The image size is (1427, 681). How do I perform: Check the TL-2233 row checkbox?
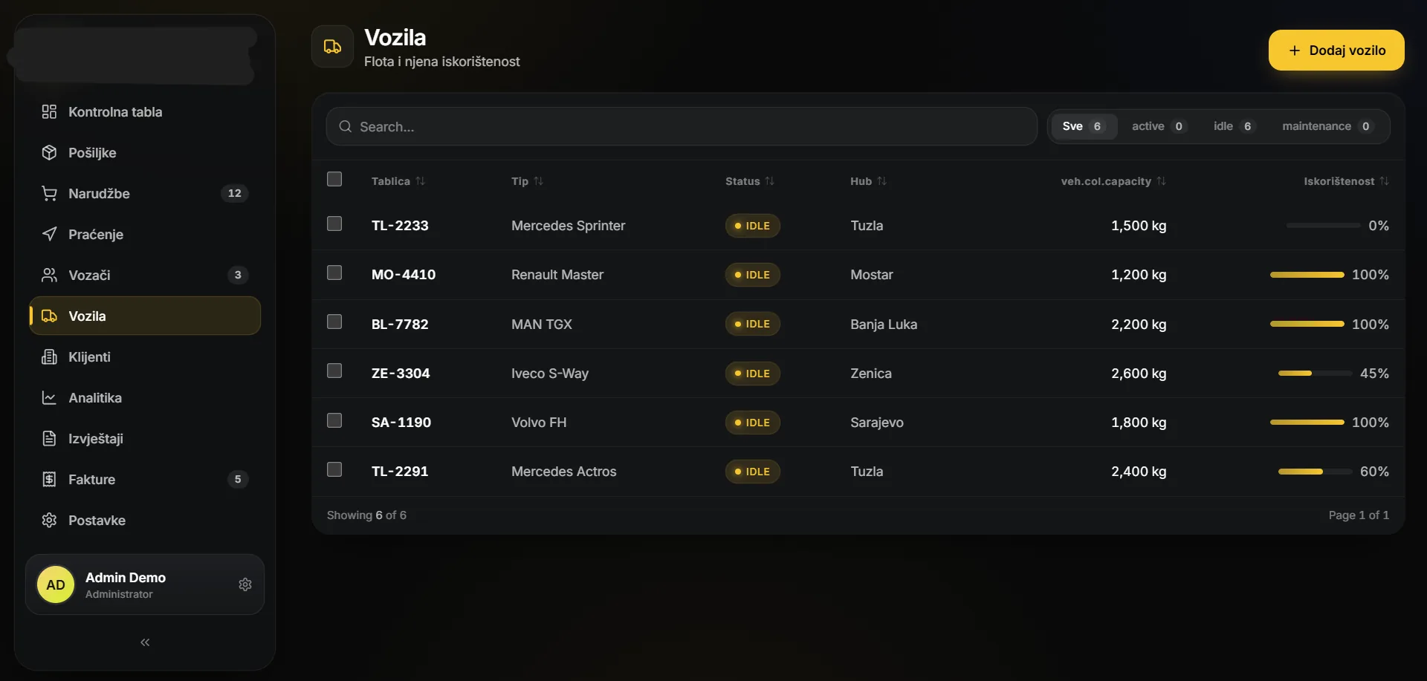click(x=334, y=224)
